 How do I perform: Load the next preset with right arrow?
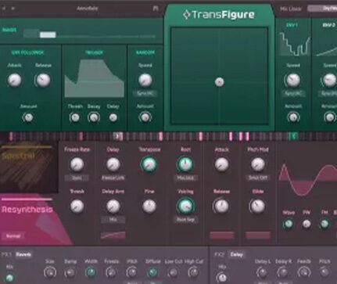pyautogui.click(x=13, y=9)
